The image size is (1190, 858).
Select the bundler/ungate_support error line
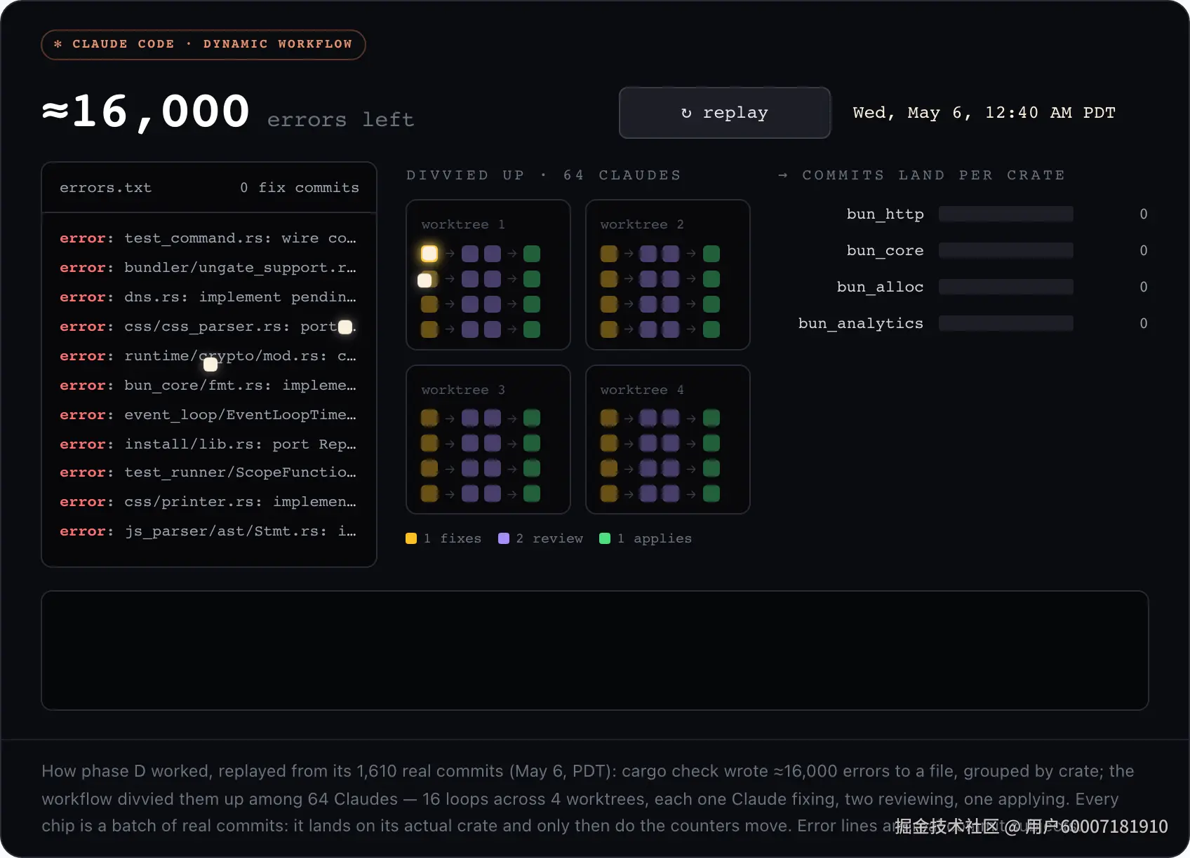coord(208,268)
